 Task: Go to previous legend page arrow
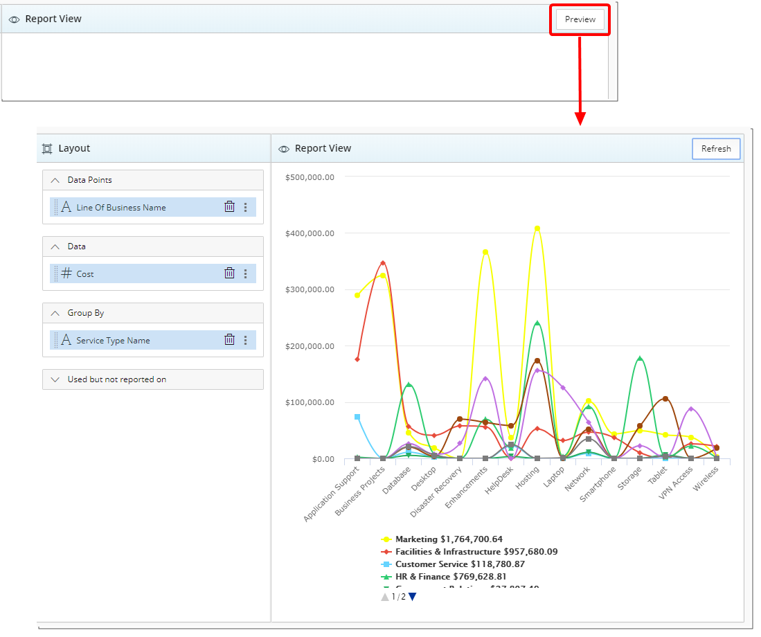point(385,597)
